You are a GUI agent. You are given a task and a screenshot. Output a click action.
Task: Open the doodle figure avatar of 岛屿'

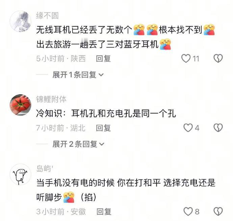[21, 174]
